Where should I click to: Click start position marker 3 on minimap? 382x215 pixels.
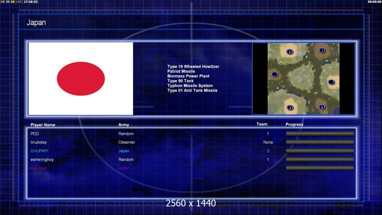pos(290,107)
